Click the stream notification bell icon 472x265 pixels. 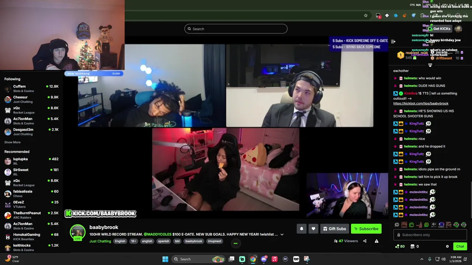pyautogui.click(x=301, y=229)
